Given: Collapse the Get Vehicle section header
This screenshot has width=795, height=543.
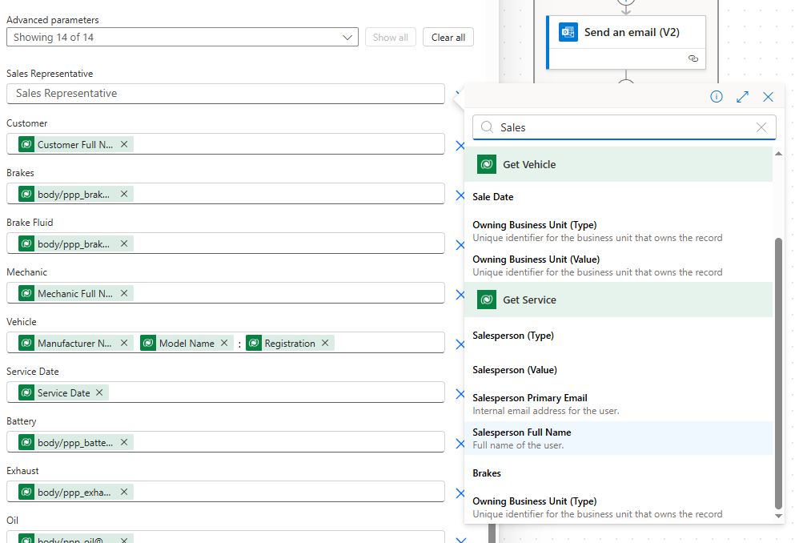Looking at the screenshot, I should (x=618, y=164).
